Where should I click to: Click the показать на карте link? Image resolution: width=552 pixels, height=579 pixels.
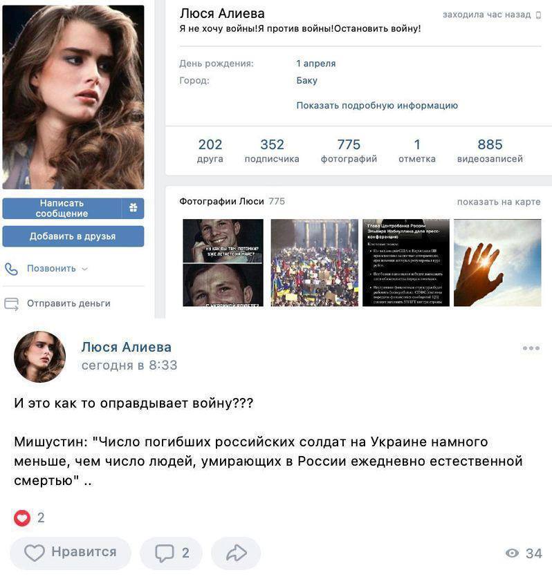[499, 202]
